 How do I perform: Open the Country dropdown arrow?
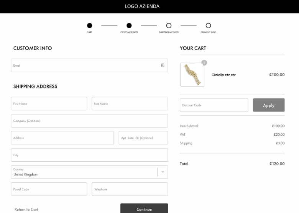point(163,172)
